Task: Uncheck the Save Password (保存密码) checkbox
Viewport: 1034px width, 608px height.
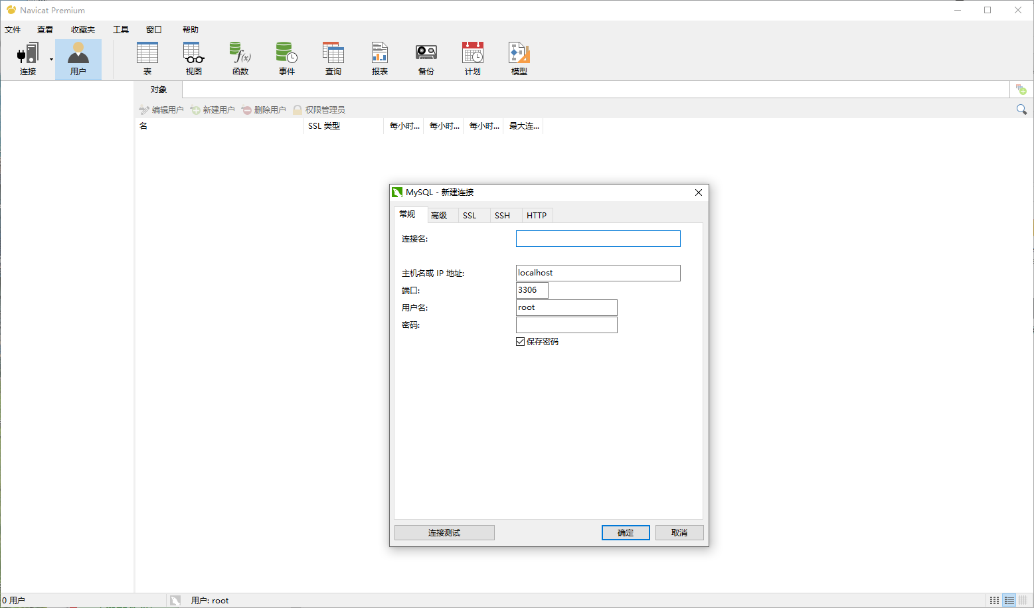Action: pyautogui.click(x=520, y=342)
